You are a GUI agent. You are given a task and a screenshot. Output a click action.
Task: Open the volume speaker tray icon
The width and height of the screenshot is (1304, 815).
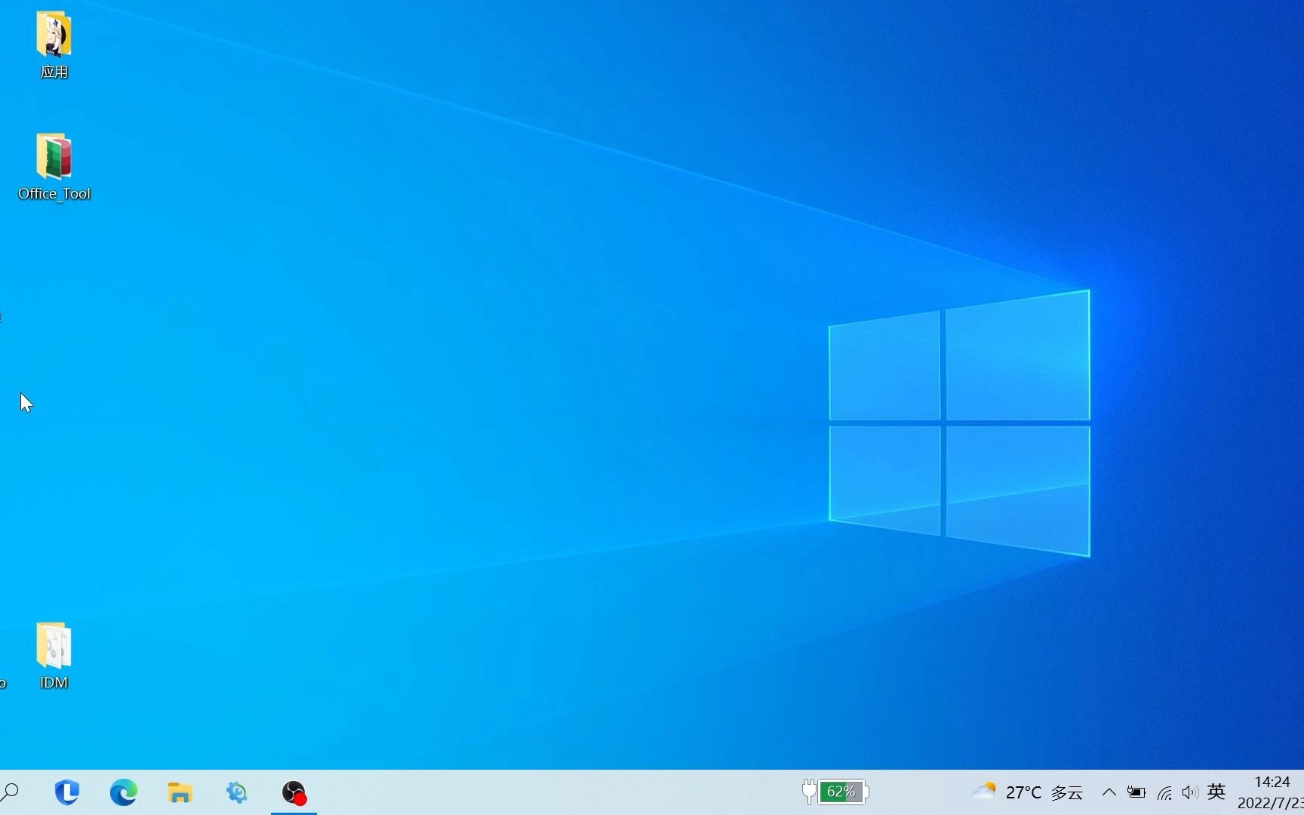pyautogui.click(x=1190, y=792)
